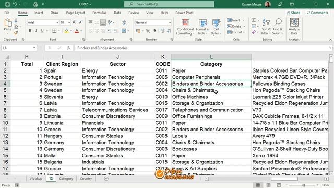Click the Format Painter brush icon
This screenshot has height=188, width=334.
(x=16, y=33)
